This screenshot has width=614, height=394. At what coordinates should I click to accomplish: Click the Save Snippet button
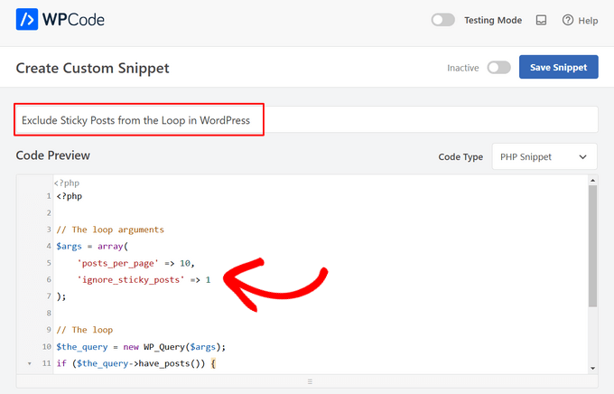coord(558,67)
